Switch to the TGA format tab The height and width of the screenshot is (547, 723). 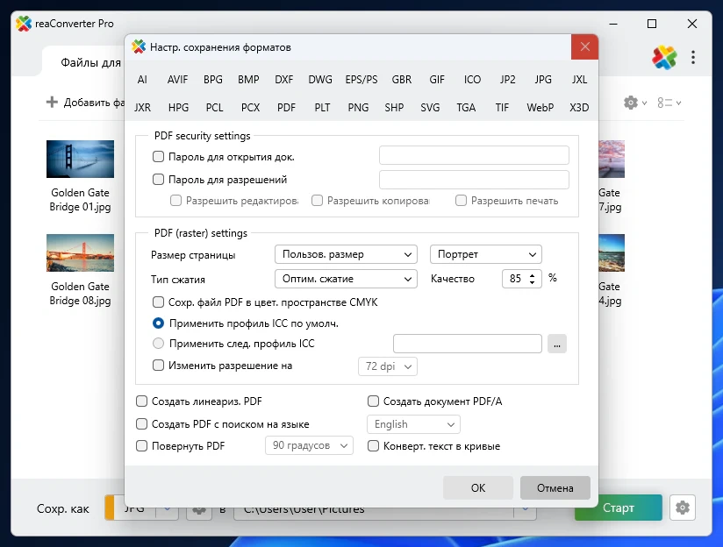tap(466, 107)
